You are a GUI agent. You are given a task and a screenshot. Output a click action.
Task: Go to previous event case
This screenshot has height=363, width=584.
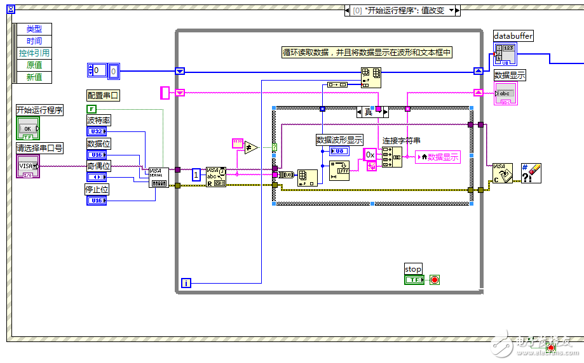pyautogui.click(x=347, y=10)
